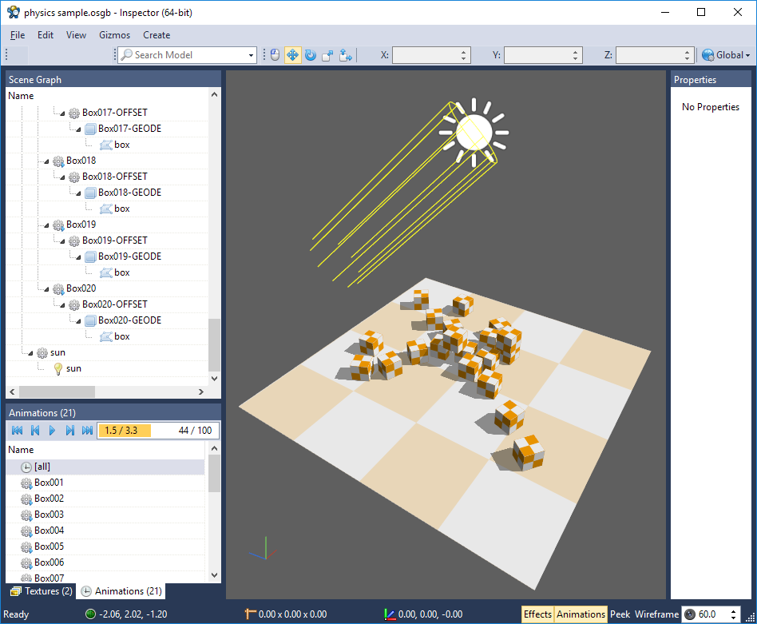Toggle Wireframe rendering mode
757x624 pixels.
pyautogui.click(x=656, y=614)
